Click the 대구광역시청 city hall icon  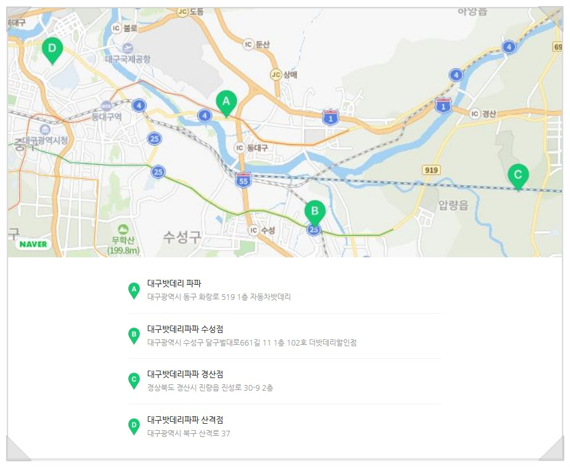45,130
